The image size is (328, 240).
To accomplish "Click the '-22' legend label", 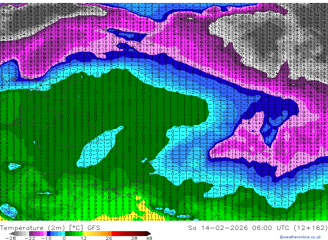I will [x=30, y=238].
